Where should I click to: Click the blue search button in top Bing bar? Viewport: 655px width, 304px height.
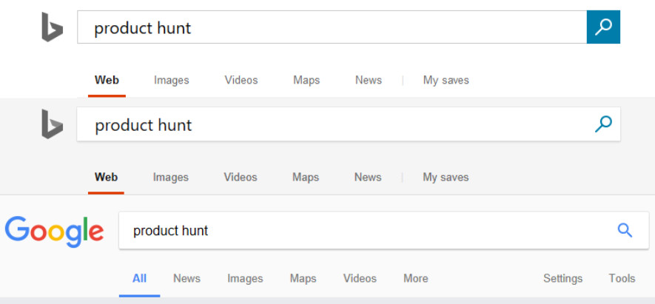(x=603, y=27)
